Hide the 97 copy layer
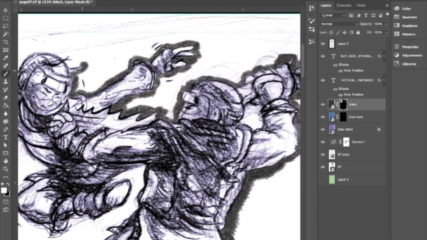Viewport: 427px width, 240px height. pyautogui.click(x=323, y=154)
